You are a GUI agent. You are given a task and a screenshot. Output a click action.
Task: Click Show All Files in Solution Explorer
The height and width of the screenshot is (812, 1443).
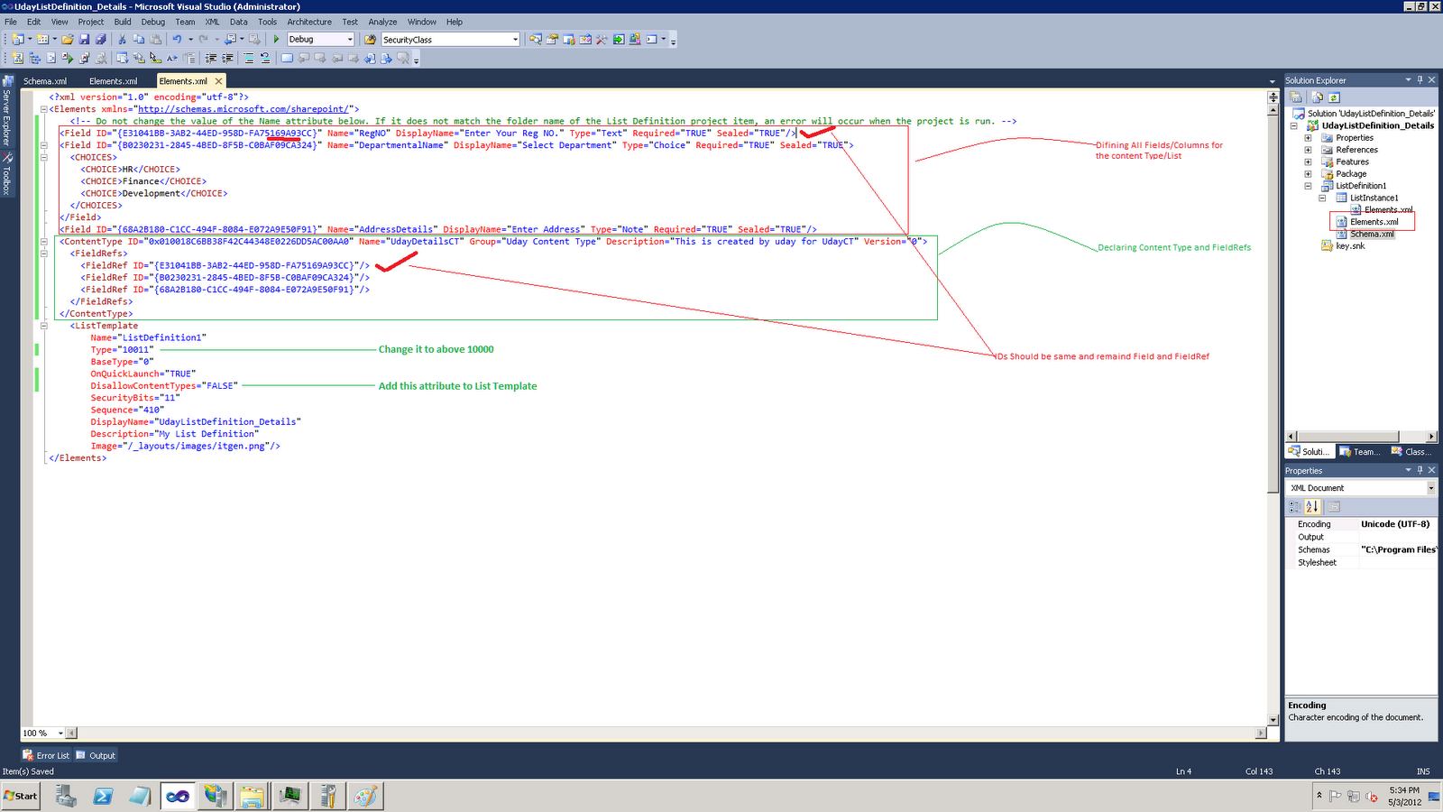(x=1318, y=97)
